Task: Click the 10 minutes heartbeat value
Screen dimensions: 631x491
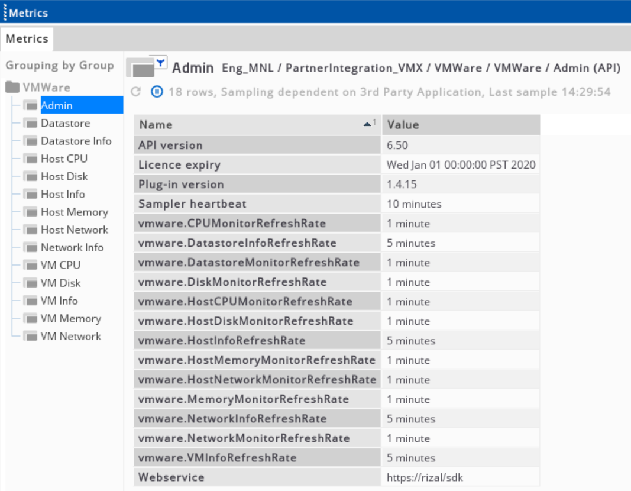Action: click(x=414, y=204)
